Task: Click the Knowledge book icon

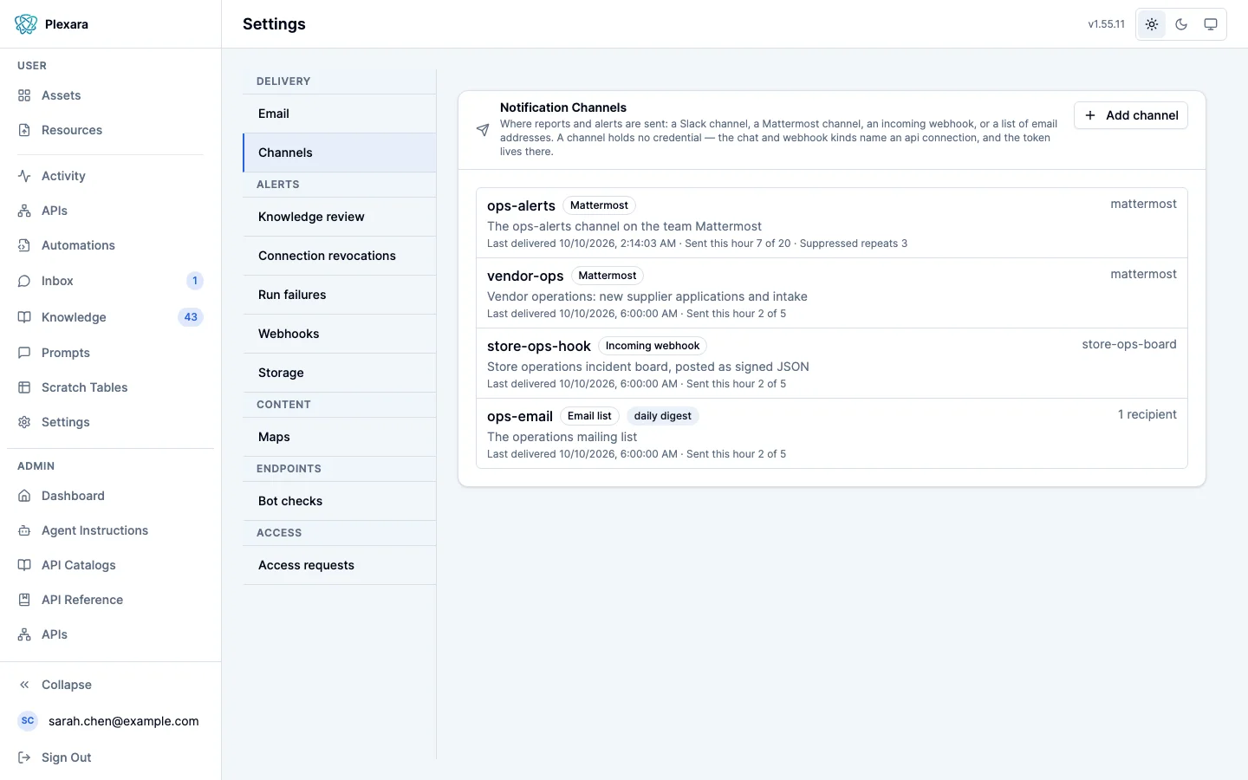Action: tap(24, 317)
